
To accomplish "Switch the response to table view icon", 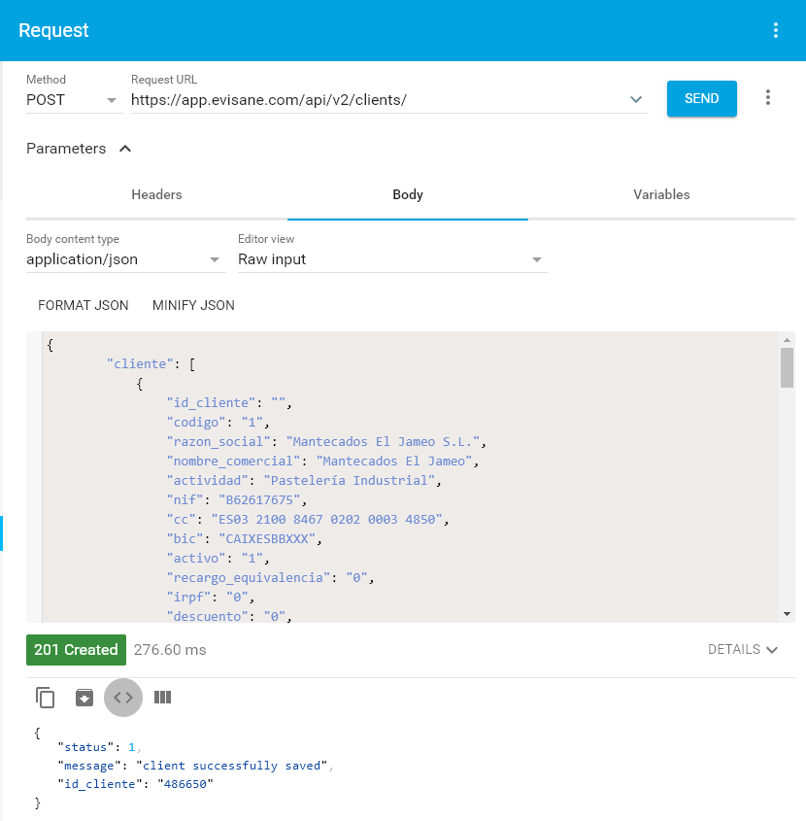I will (162, 697).
